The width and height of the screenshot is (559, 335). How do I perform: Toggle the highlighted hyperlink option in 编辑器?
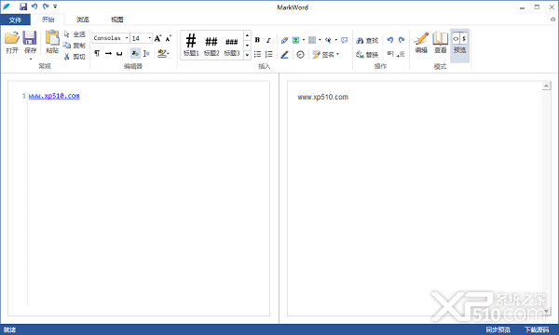135,53
